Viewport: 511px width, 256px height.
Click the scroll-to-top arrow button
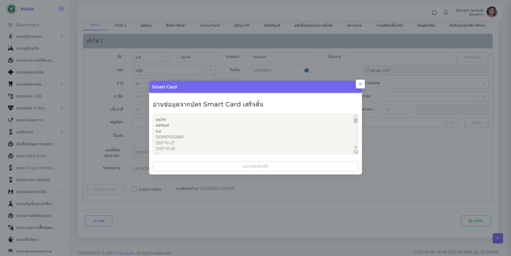pyautogui.click(x=498, y=239)
